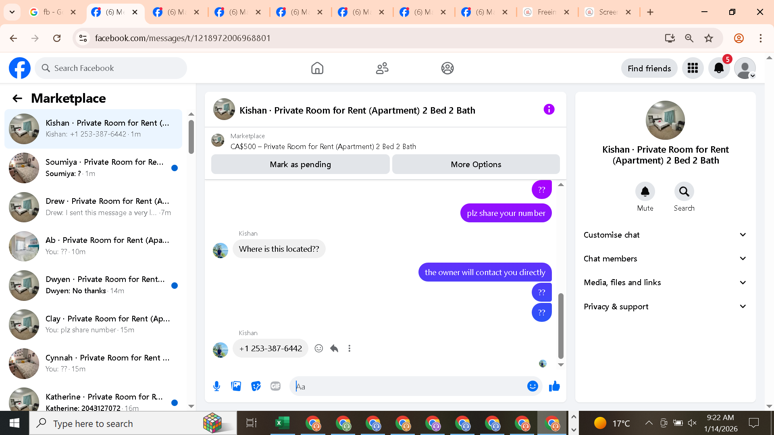Mute this conversation with bell icon
This screenshot has height=435, width=774.
pyautogui.click(x=645, y=192)
